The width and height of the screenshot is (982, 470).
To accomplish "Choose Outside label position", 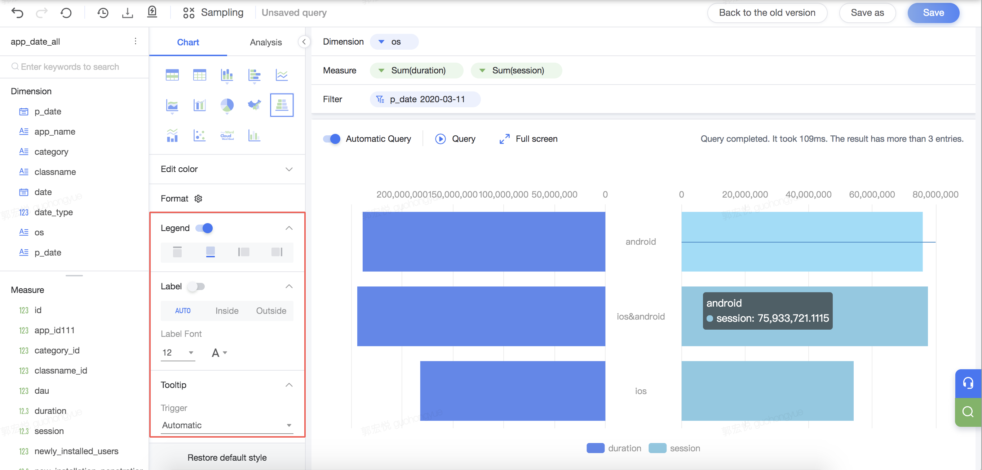I will click(271, 311).
